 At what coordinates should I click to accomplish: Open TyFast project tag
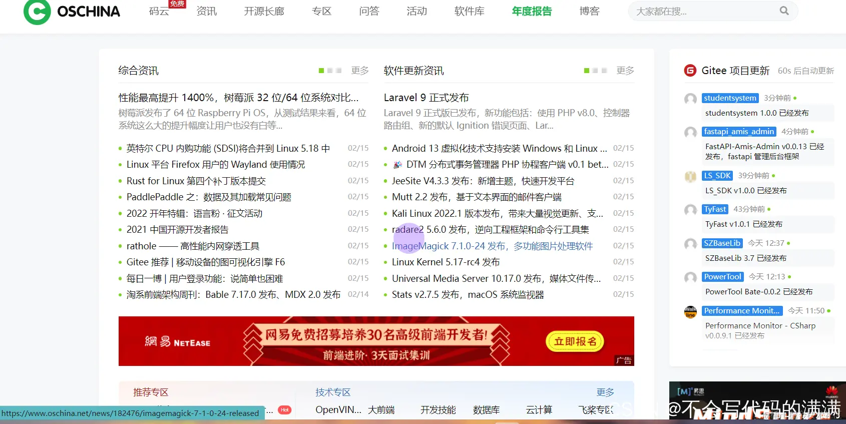pos(715,209)
